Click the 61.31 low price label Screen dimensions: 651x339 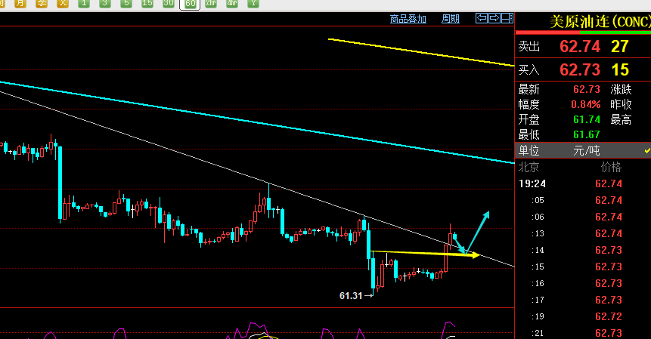pyautogui.click(x=351, y=296)
